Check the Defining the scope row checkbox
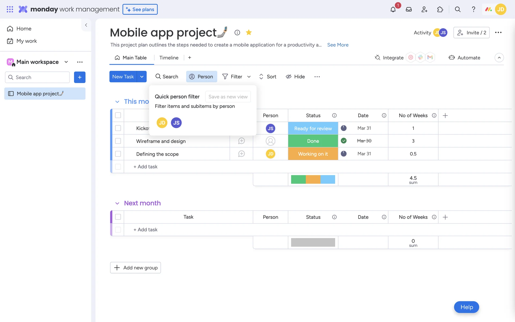The width and height of the screenshot is (515, 322). click(x=118, y=154)
